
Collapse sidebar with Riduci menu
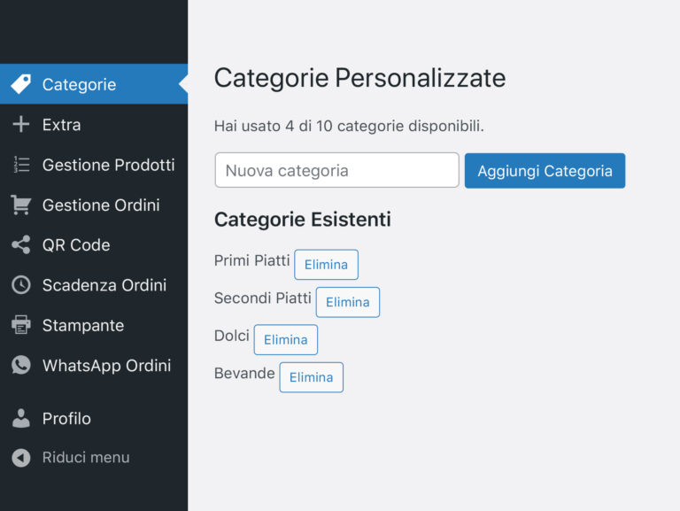[94, 458]
